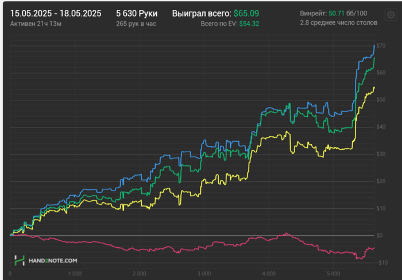Click the $30 y-axis label
This screenshot has width=402, height=280.
(381, 154)
